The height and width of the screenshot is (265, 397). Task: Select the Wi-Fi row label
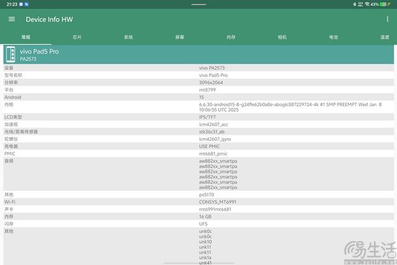pyautogui.click(x=10, y=202)
